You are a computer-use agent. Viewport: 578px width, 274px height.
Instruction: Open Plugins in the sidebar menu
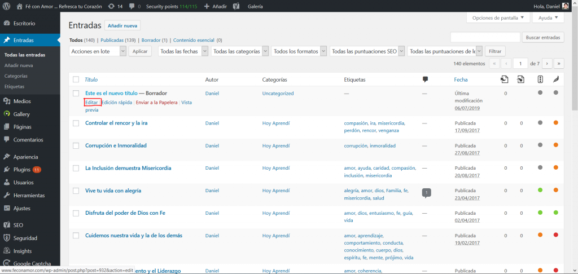[21, 170]
